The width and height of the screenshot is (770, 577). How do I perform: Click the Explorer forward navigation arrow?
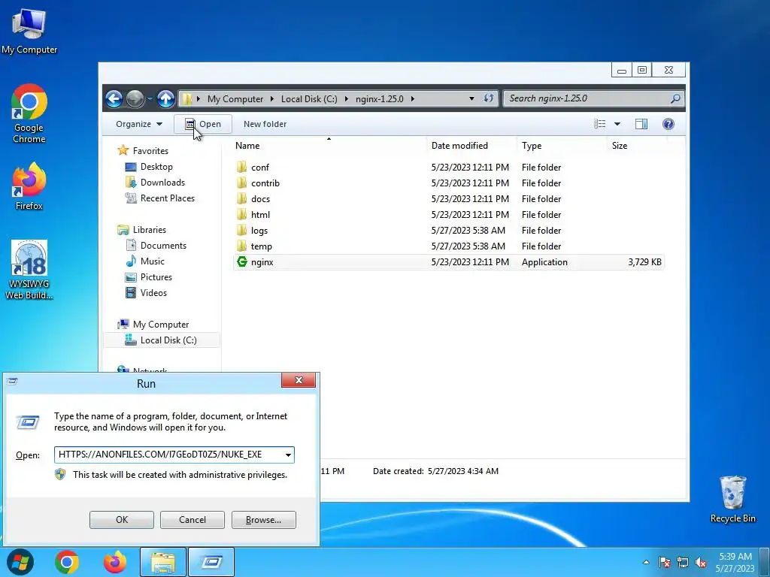pyautogui.click(x=135, y=98)
